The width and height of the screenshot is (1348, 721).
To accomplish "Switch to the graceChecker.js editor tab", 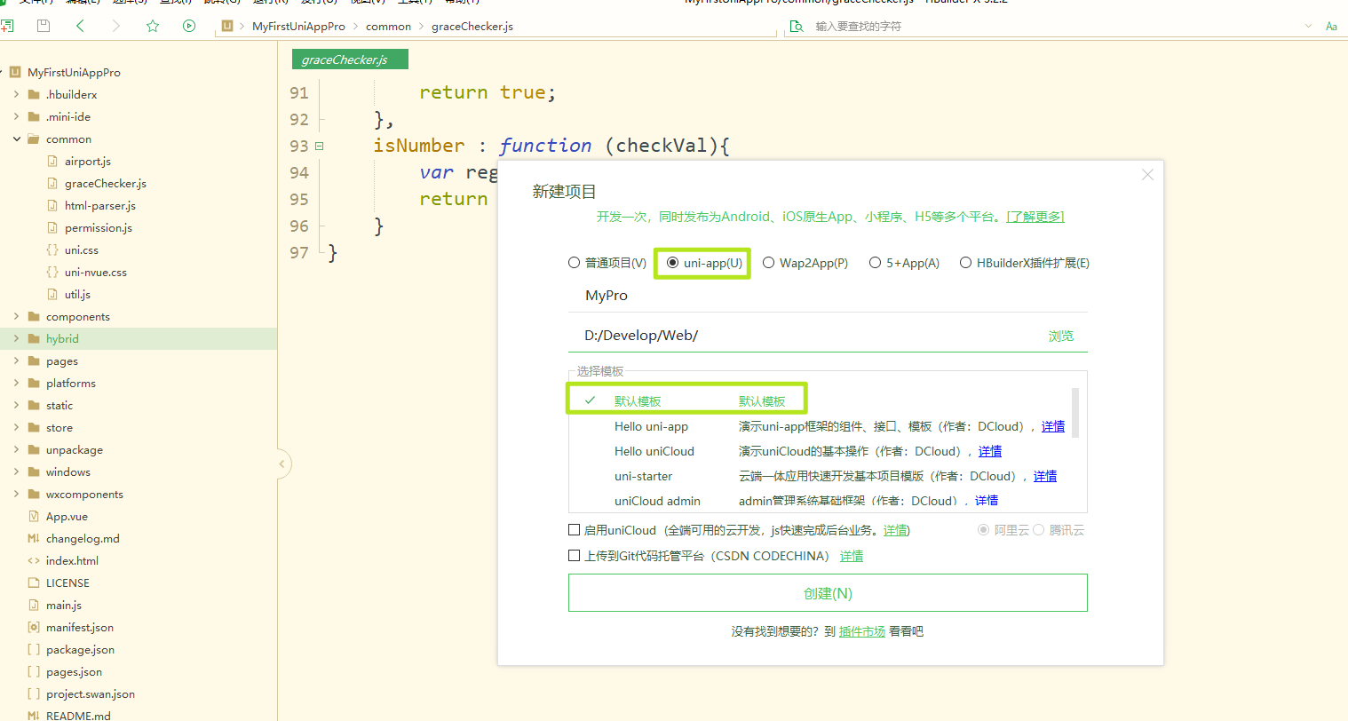I will pos(350,59).
